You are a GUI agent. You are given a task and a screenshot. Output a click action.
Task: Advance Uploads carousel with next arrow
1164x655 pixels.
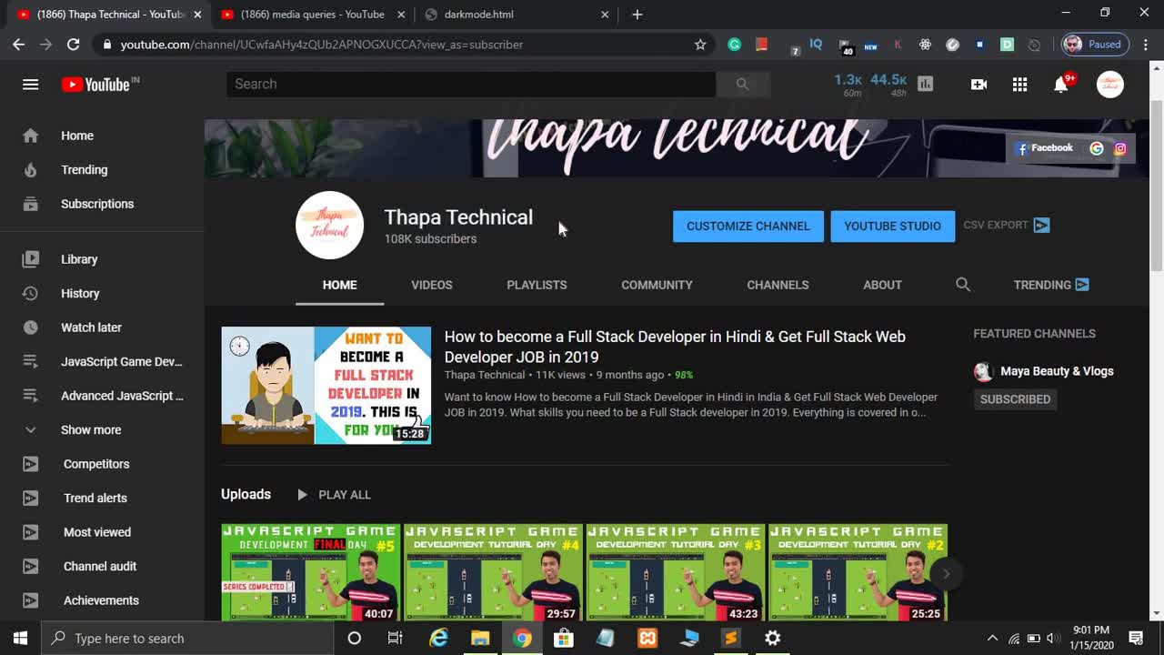[x=946, y=573]
